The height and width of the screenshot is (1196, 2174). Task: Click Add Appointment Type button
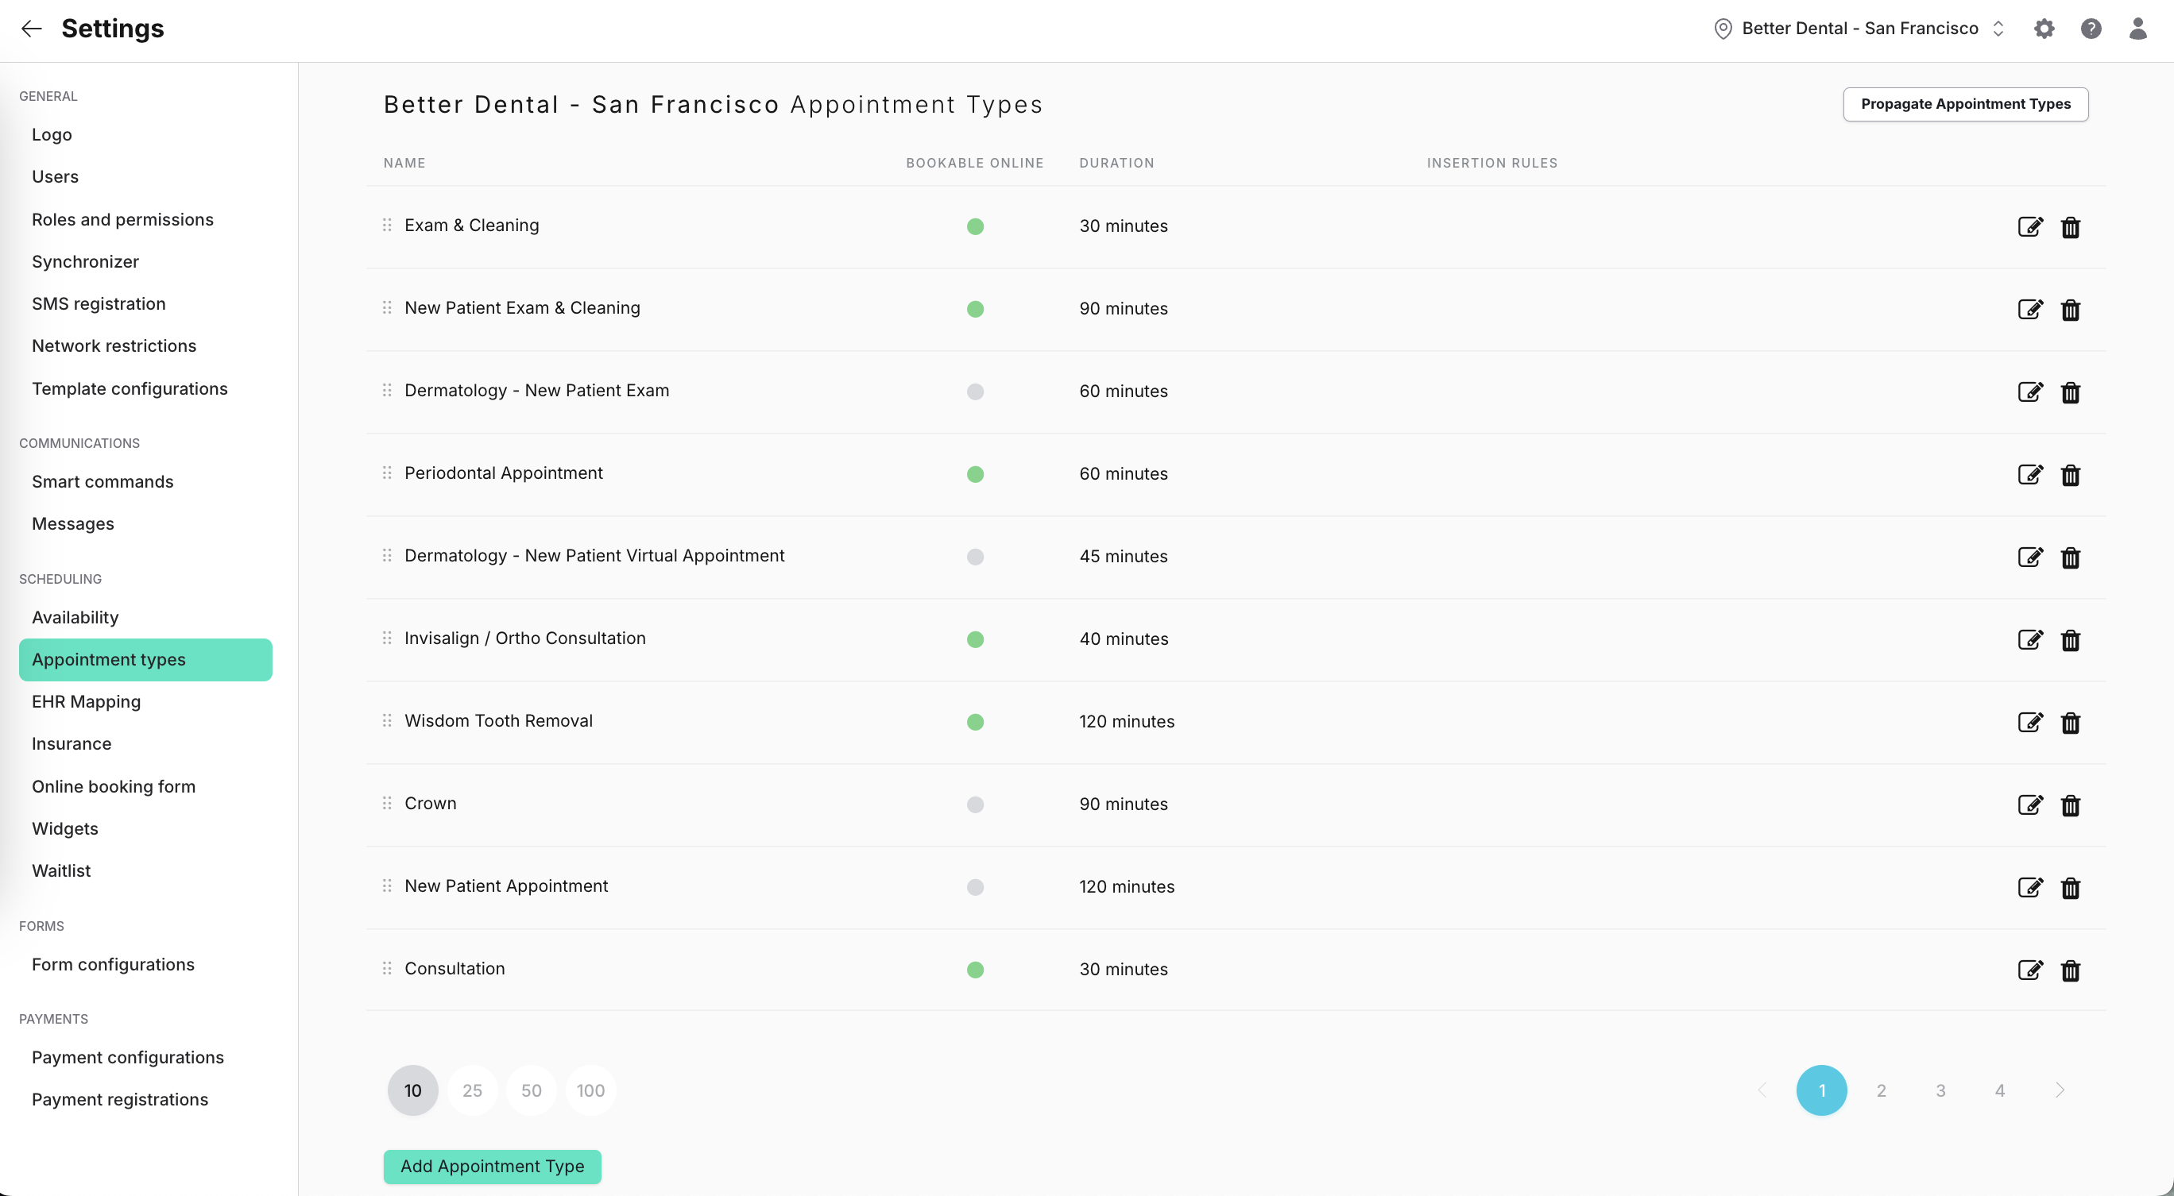[x=492, y=1167]
